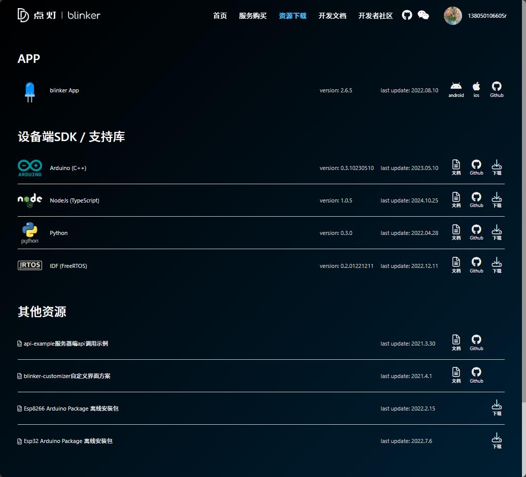Image resolution: width=526 pixels, height=477 pixels.
Task: Open Github for api-example resource
Action: pyautogui.click(x=476, y=343)
